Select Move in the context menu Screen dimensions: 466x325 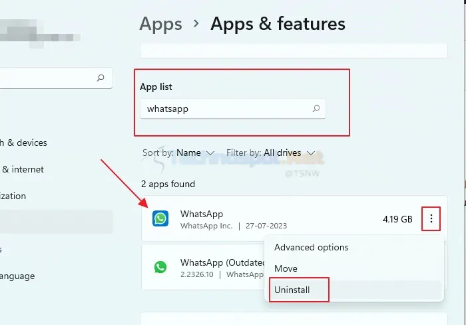(x=353, y=268)
